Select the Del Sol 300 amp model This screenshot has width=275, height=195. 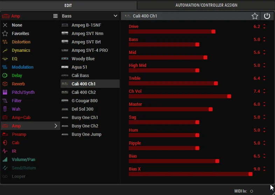tap(90, 109)
